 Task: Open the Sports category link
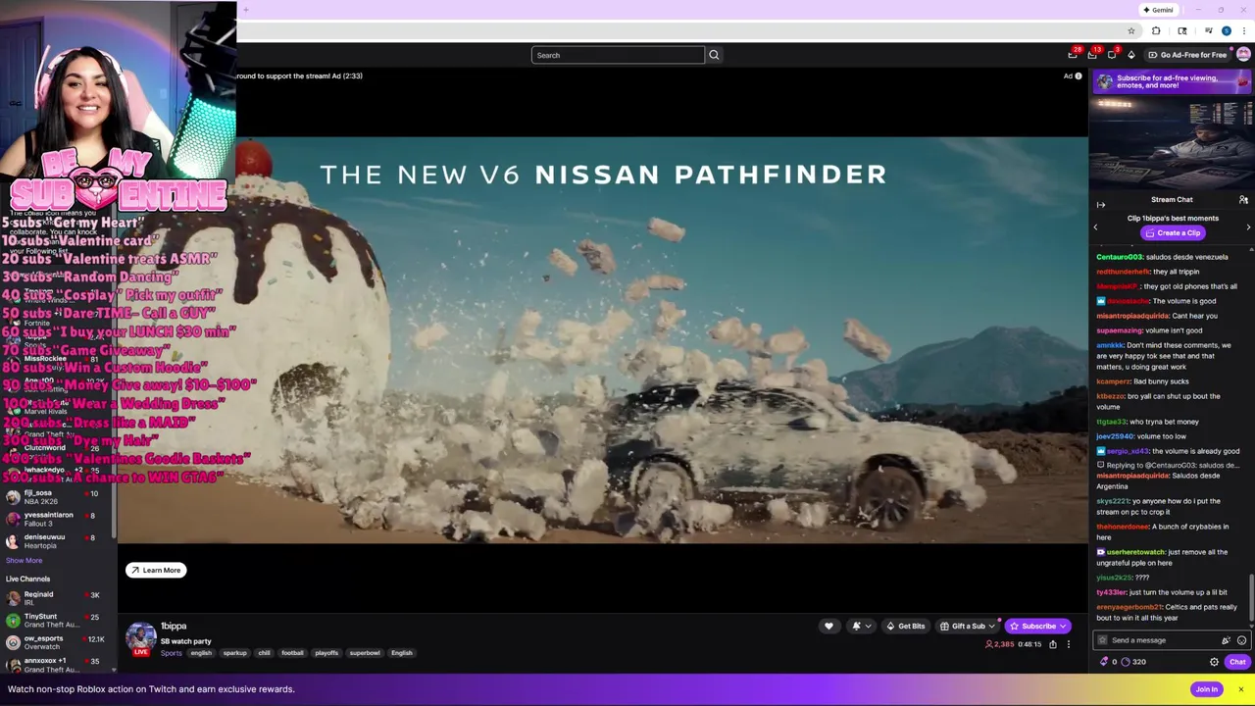pyautogui.click(x=172, y=653)
